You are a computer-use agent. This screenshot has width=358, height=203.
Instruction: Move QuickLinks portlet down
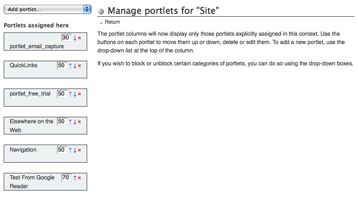[75, 66]
